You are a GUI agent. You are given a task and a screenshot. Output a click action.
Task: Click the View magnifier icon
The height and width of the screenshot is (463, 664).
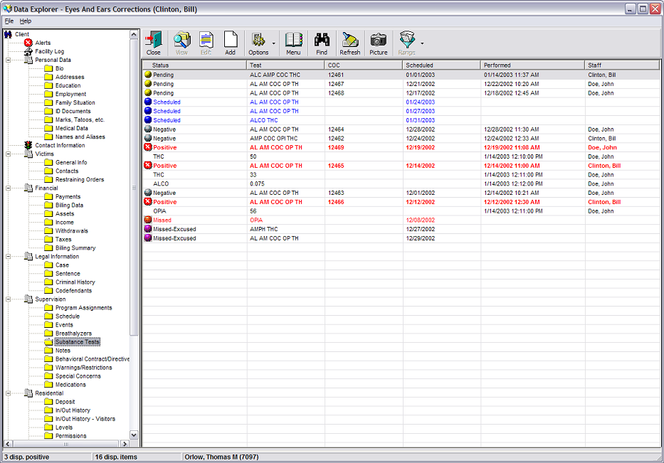coord(181,41)
